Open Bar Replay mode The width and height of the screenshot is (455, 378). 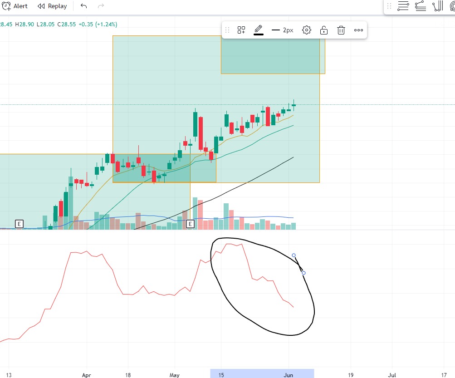click(52, 6)
